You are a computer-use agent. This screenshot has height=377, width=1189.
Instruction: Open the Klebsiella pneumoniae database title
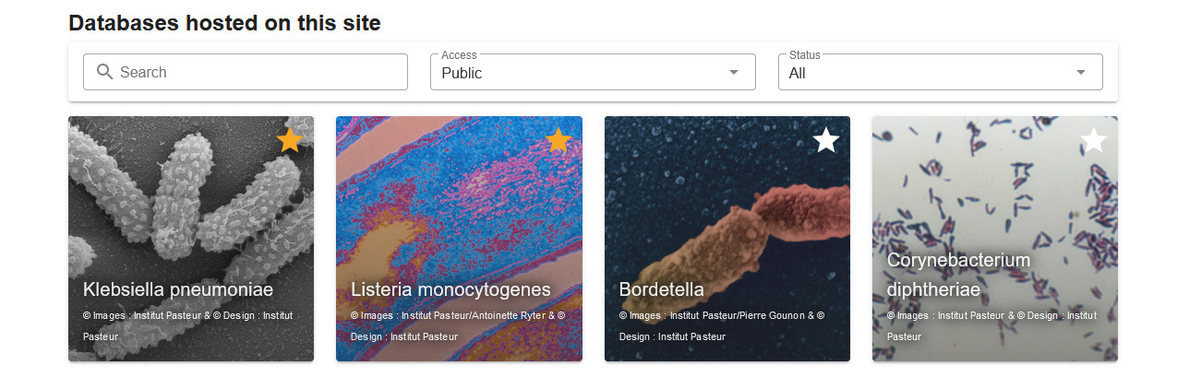coord(178,289)
